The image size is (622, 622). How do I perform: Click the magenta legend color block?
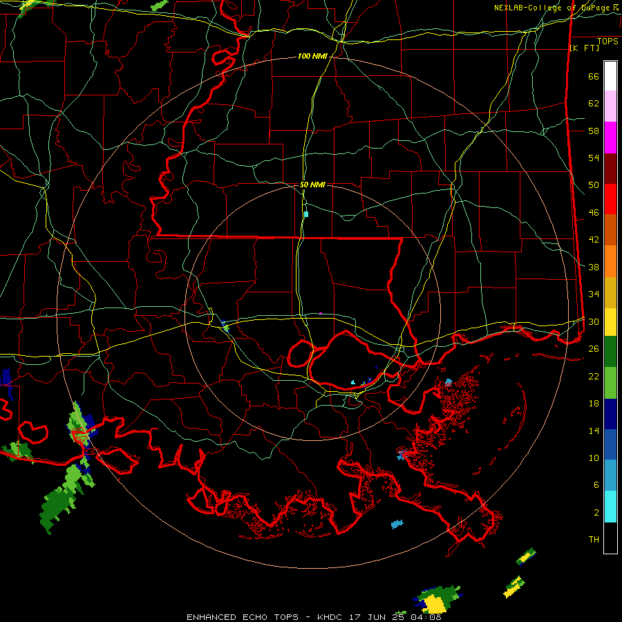610,138
